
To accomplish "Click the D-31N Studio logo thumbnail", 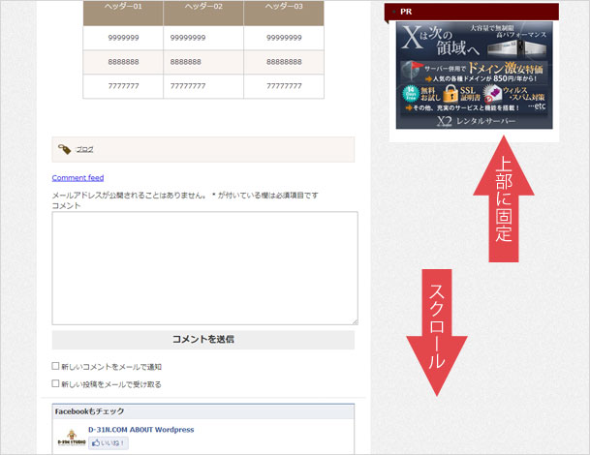I will (x=72, y=438).
